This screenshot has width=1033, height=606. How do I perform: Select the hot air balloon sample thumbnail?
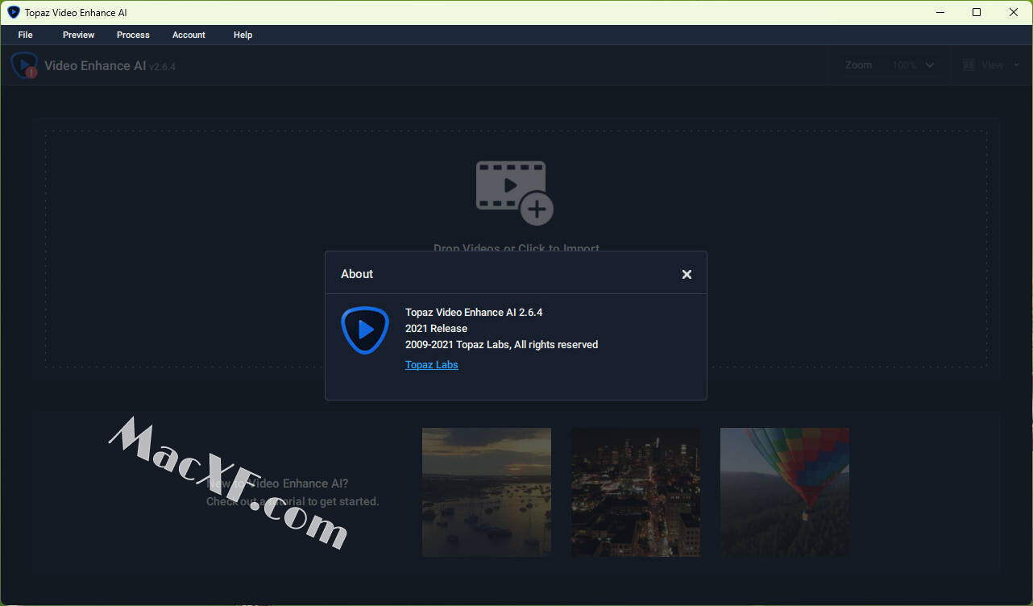(x=785, y=492)
